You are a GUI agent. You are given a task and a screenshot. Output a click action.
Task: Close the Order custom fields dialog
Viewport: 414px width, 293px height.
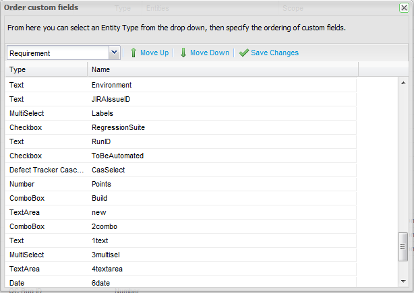point(404,7)
